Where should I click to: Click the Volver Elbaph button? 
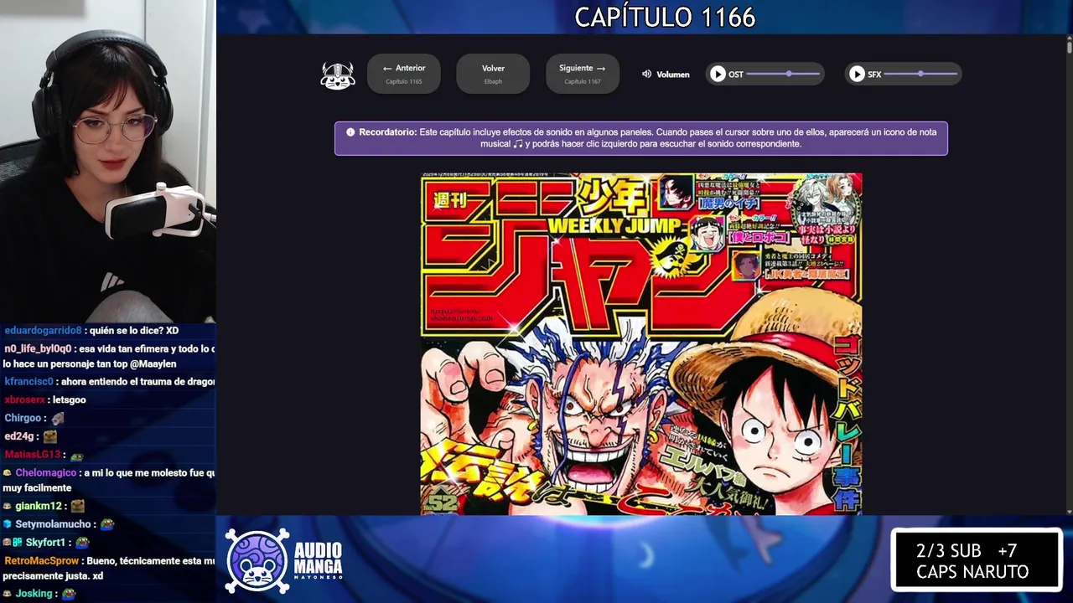point(493,74)
